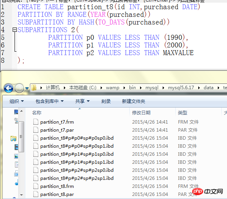
Task: Open the 包含到库中 dropdown
Action: point(50,101)
